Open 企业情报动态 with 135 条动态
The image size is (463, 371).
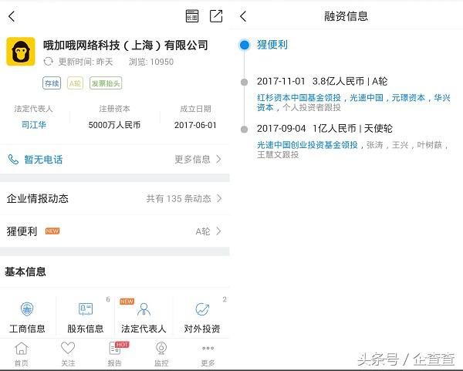[114, 198]
